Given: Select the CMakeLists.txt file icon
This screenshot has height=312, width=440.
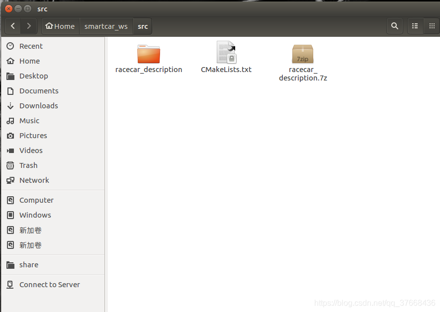Looking at the screenshot, I should pyautogui.click(x=226, y=52).
